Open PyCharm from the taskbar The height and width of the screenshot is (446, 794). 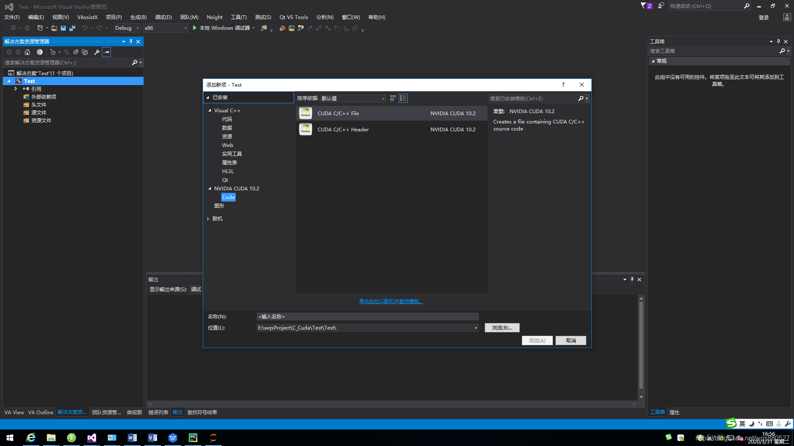pos(193,437)
